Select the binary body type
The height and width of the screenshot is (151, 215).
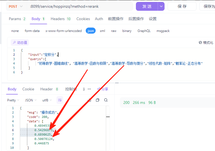coord(127,31)
